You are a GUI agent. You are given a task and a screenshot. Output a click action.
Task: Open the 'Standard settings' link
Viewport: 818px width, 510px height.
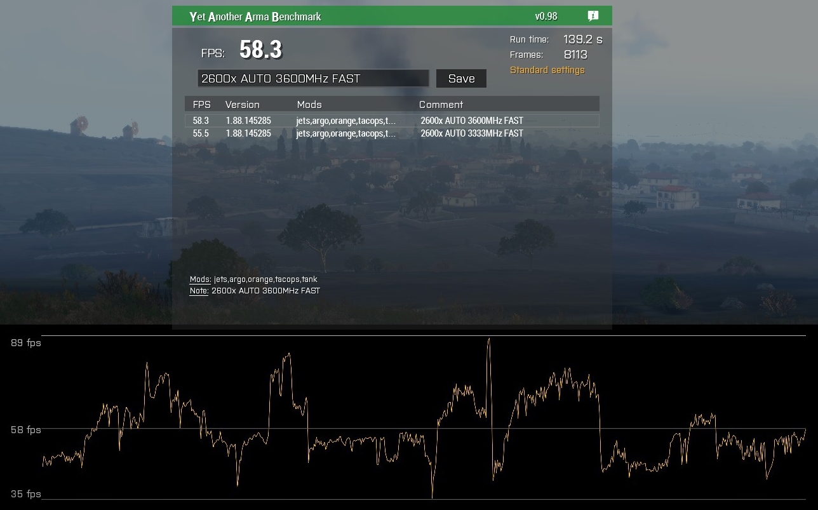(x=547, y=70)
